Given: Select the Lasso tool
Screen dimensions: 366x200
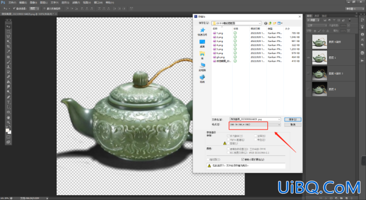Looking at the screenshot, I should 8,37.
